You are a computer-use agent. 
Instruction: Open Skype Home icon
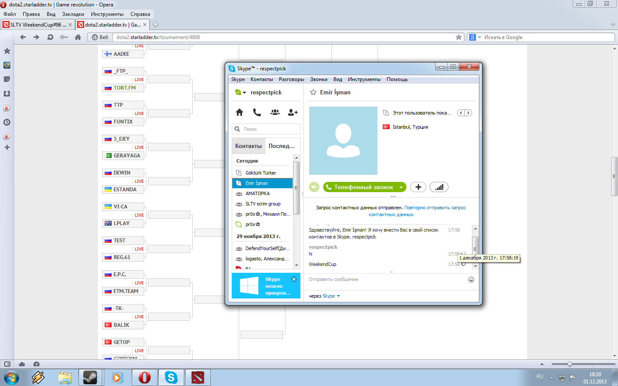tap(239, 112)
